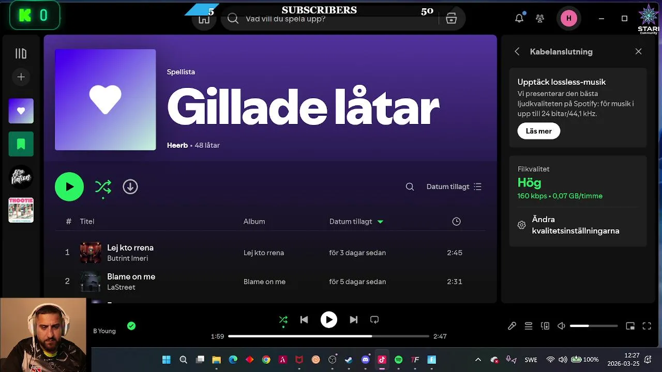Image resolution: width=662 pixels, height=372 pixels.
Task: Skip to next track
Action: [353, 320]
